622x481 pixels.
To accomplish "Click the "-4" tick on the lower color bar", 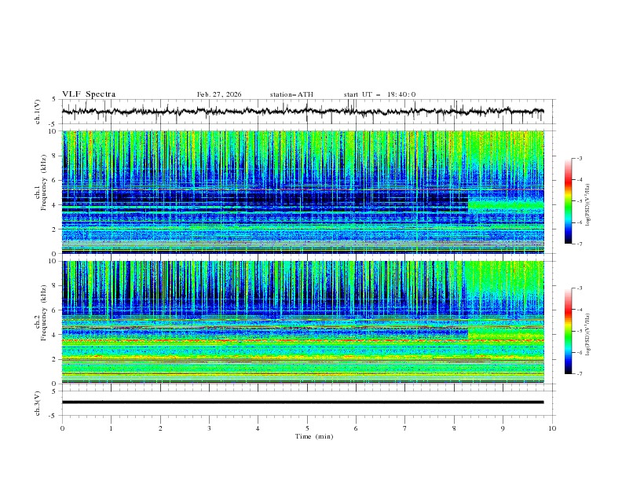I will tap(580, 310).
